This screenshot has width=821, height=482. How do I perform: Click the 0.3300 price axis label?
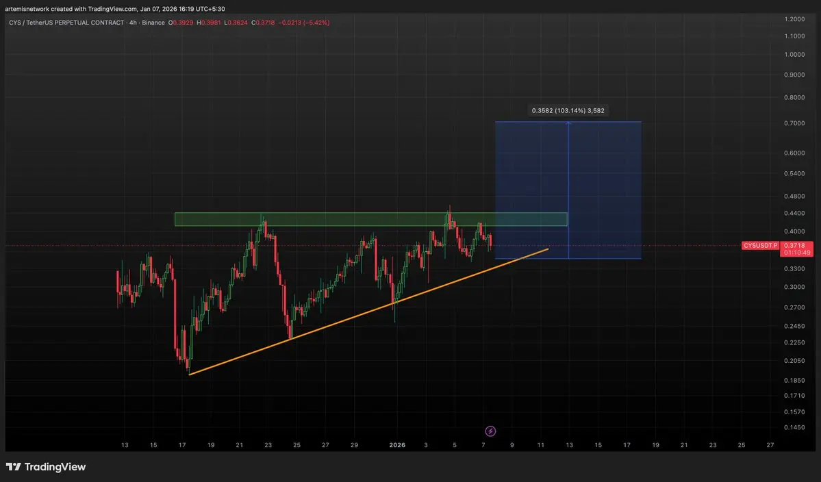794,268
